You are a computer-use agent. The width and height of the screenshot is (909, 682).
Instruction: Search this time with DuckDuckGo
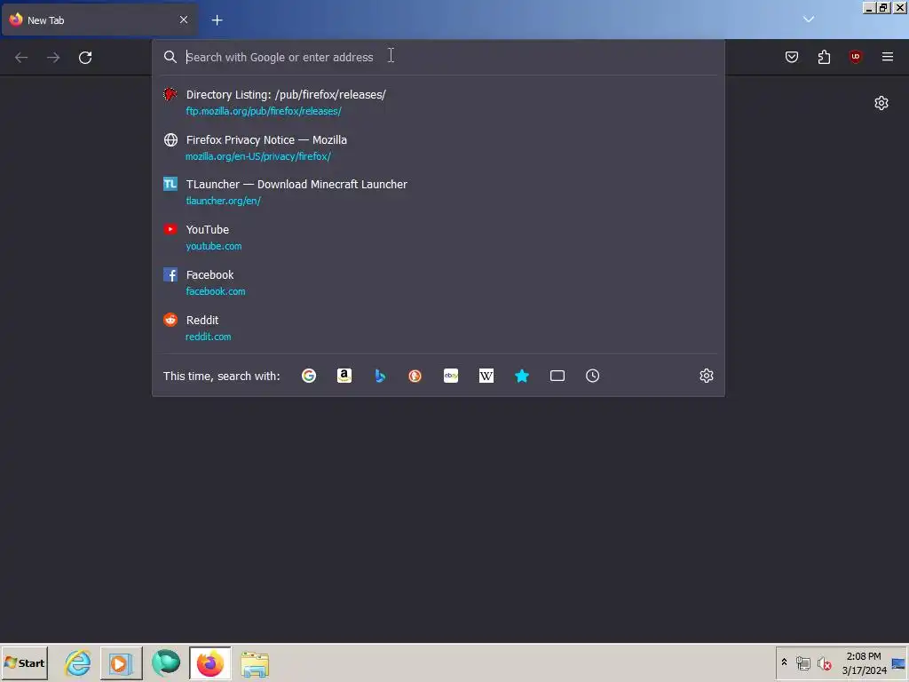click(x=415, y=376)
